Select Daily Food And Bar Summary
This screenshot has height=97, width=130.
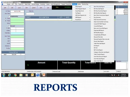101,22
